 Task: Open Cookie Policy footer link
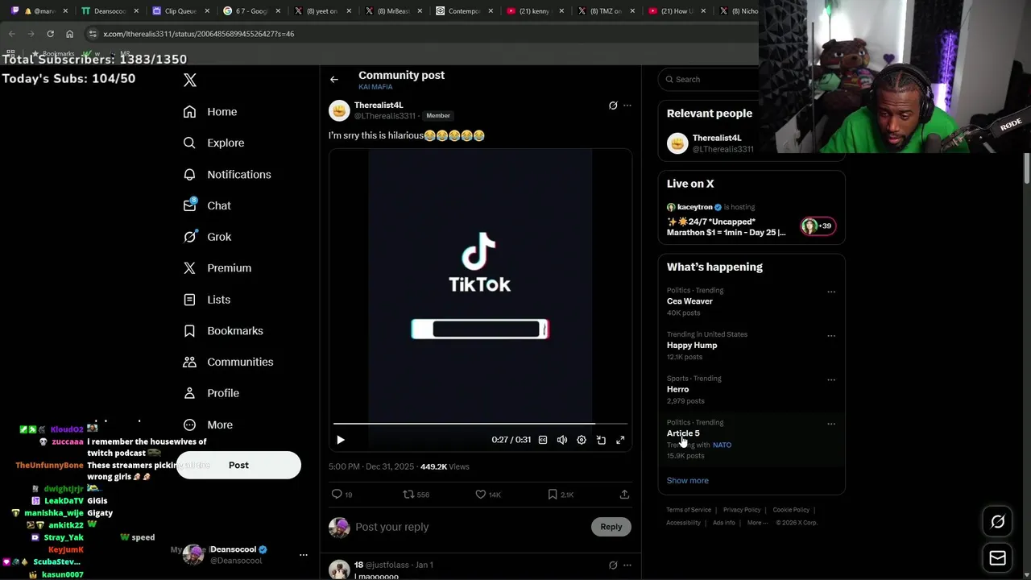[x=791, y=510]
